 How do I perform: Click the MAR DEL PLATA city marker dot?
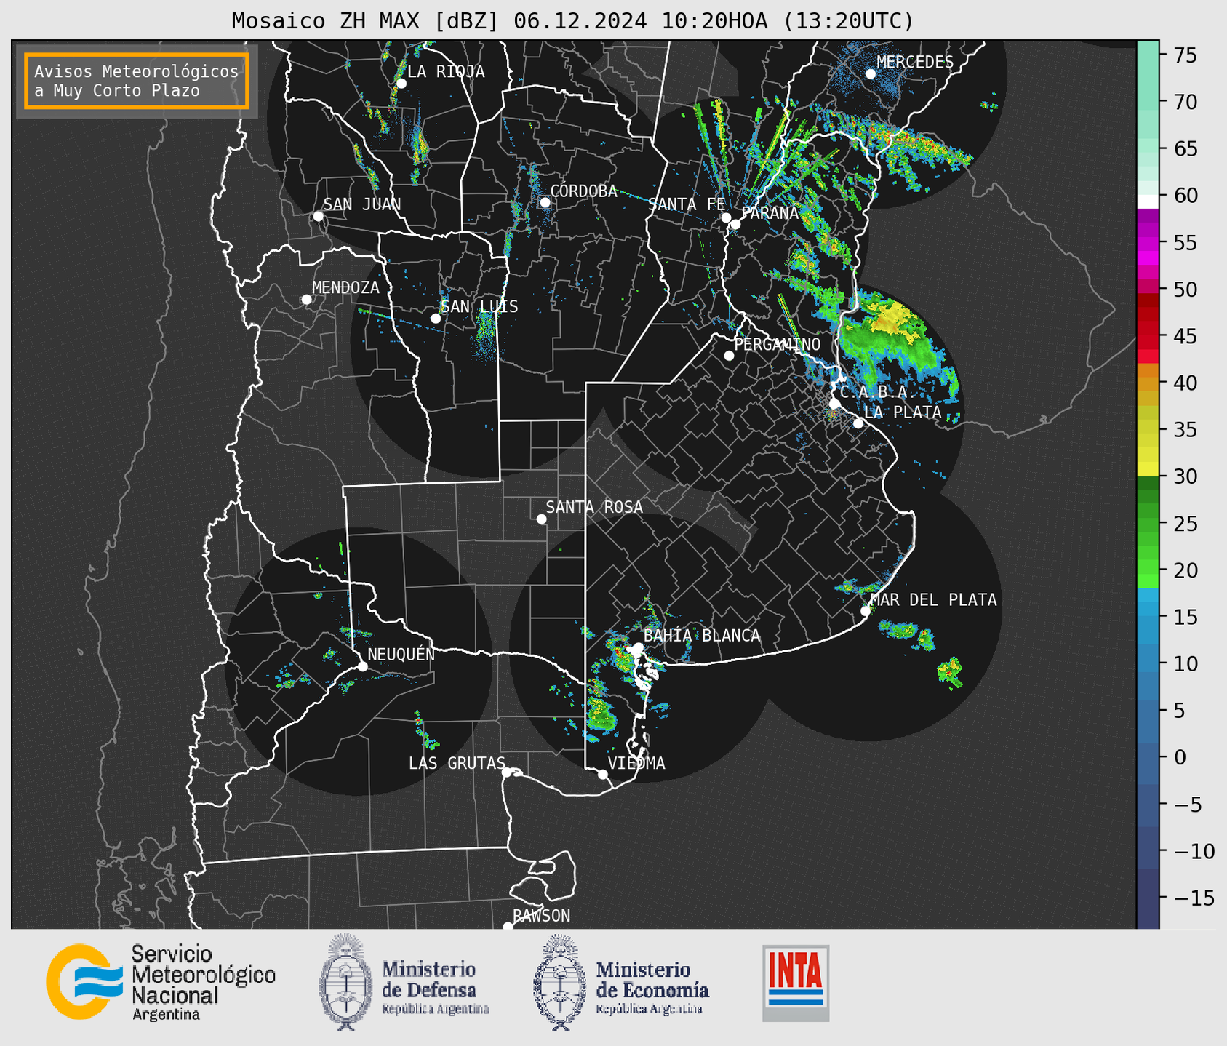tap(866, 611)
